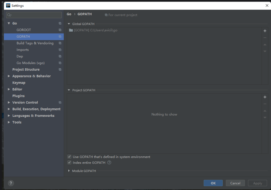Screen dimensions: 271x190
Task: Move Global GOPATH entry down
Action: pos(265,51)
